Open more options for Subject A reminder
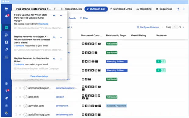 tap(61, 37)
